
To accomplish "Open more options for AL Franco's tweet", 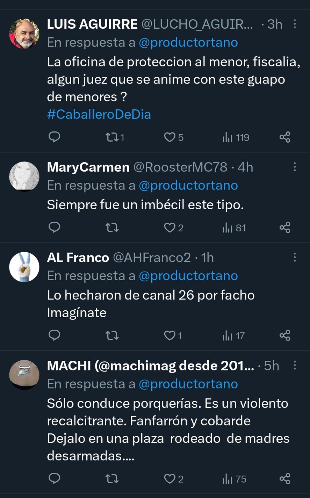I will (x=295, y=257).
